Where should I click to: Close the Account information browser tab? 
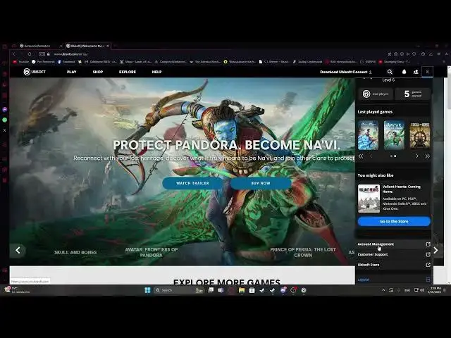61,46
